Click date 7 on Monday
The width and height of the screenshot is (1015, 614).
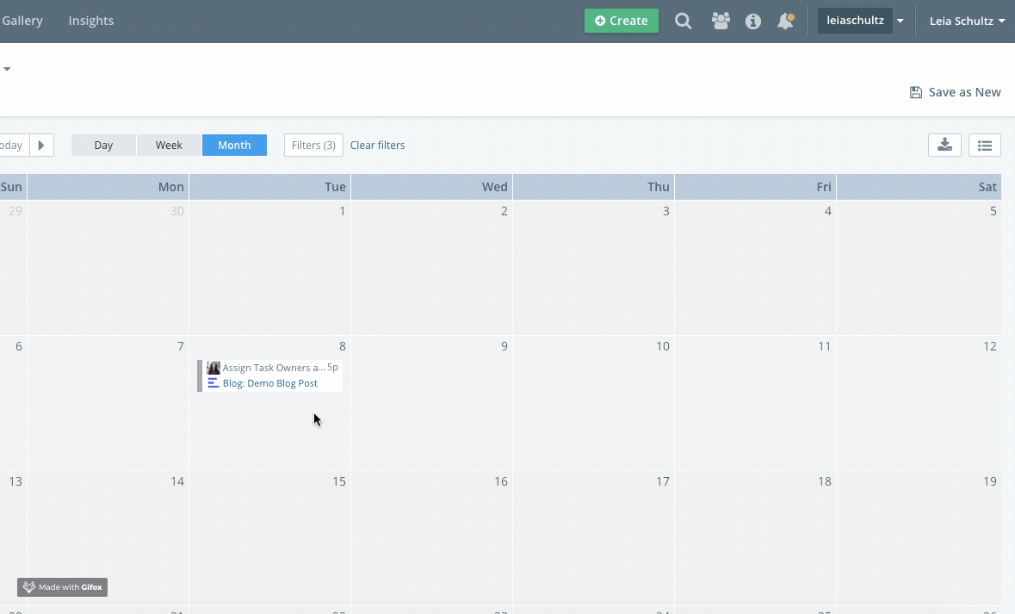(181, 346)
